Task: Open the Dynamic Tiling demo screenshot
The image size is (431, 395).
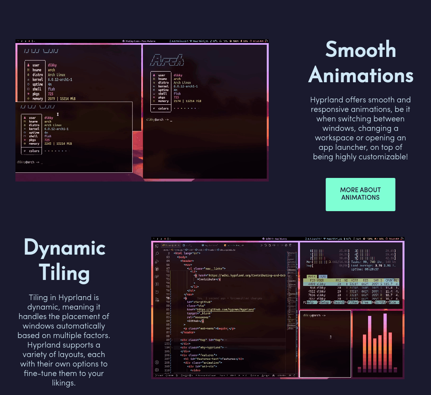Action: pos(277,308)
